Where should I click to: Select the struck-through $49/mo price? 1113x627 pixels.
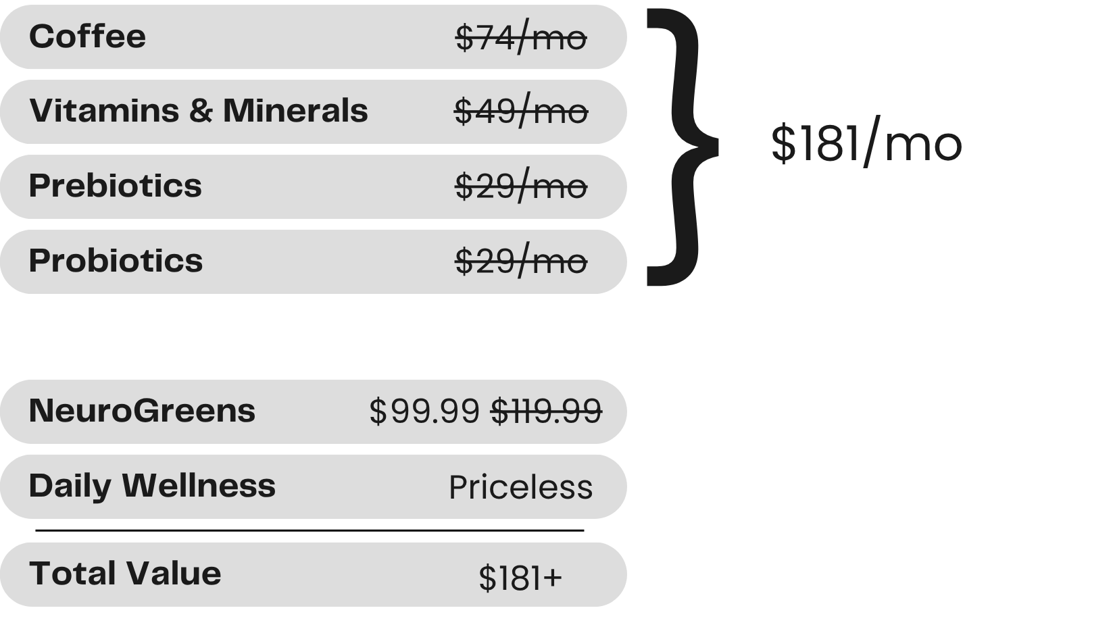(x=520, y=111)
